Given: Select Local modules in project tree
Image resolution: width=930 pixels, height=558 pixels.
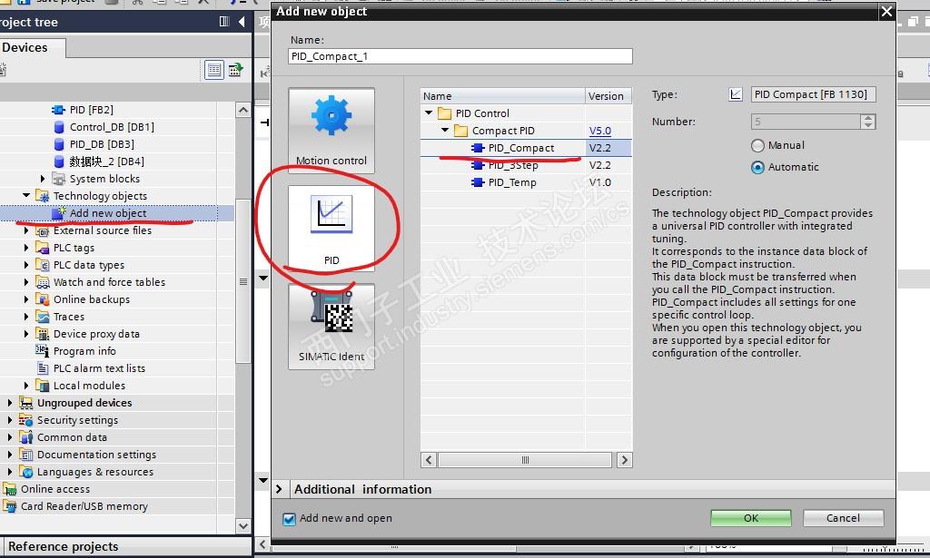Looking at the screenshot, I should click(x=90, y=386).
